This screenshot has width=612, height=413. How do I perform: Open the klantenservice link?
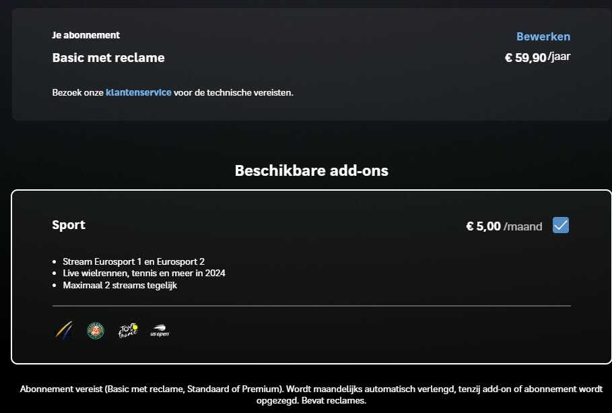[x=138, y=92]
